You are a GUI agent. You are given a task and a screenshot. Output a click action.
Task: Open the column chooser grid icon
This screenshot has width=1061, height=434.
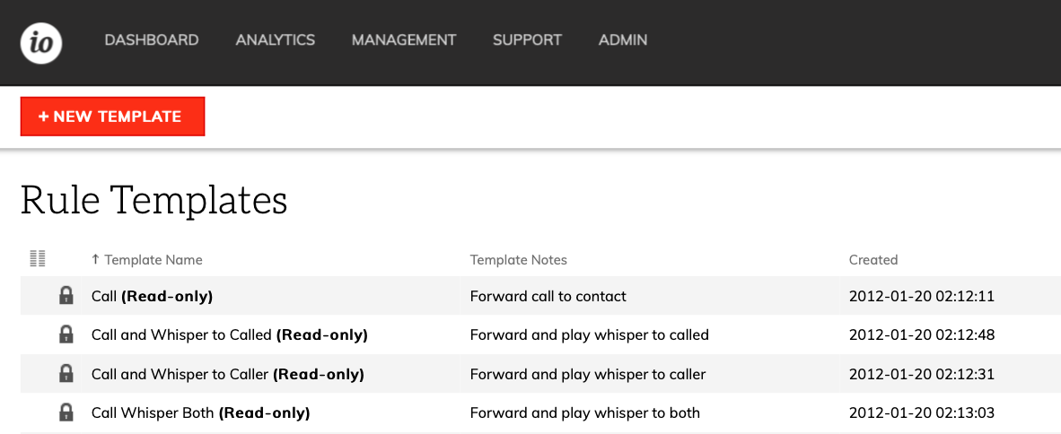(37, 259)
